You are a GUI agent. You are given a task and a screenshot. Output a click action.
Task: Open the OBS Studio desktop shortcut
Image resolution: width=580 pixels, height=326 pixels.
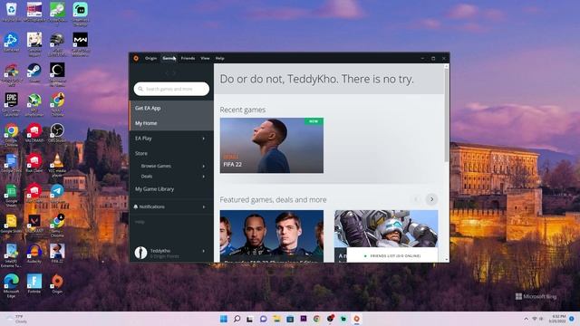click(x=57, y=133)
